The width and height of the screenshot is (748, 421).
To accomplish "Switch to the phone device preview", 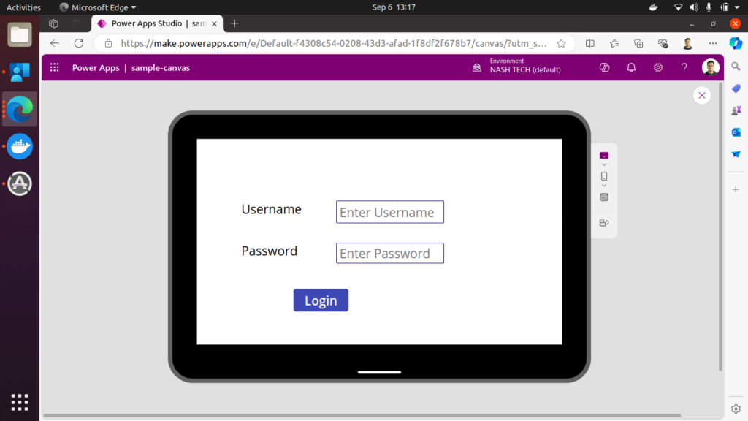I will coord(604,176).
